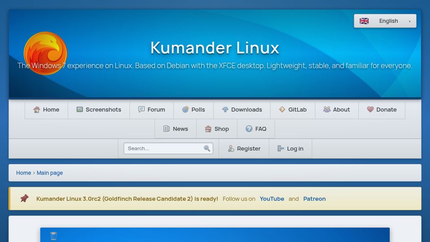Viewport: 430px width, 242px height.
Task: Go to the Screenshots page
Action: pos(99,109)
